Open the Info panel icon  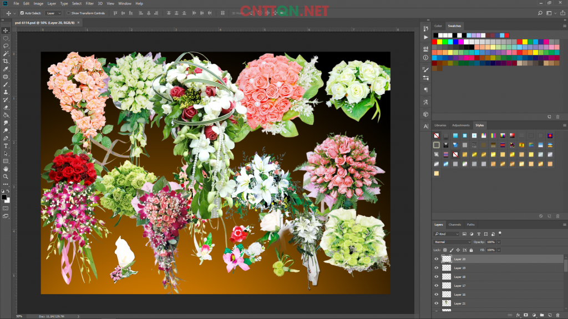[x=425, y=57]
